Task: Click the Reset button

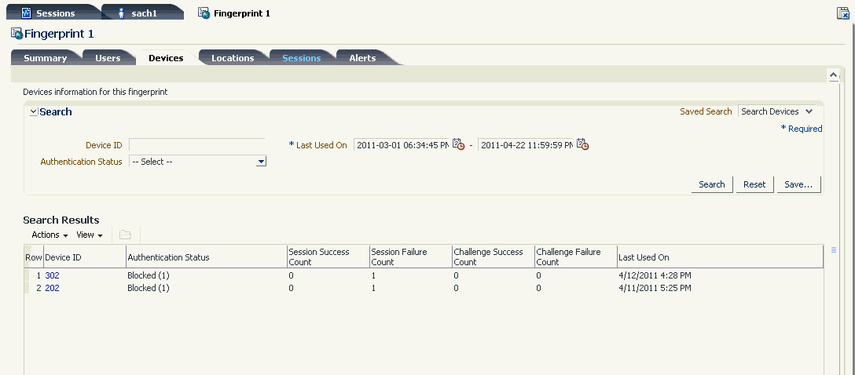Action: click(x=754, y=184)
